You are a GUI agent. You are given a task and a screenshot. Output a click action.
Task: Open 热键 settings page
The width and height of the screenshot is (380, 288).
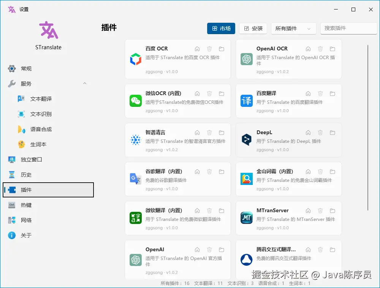tap(48, 205)
